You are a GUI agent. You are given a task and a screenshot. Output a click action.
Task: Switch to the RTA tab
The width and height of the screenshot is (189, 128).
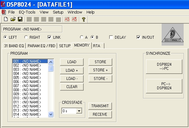pos(98,46)
